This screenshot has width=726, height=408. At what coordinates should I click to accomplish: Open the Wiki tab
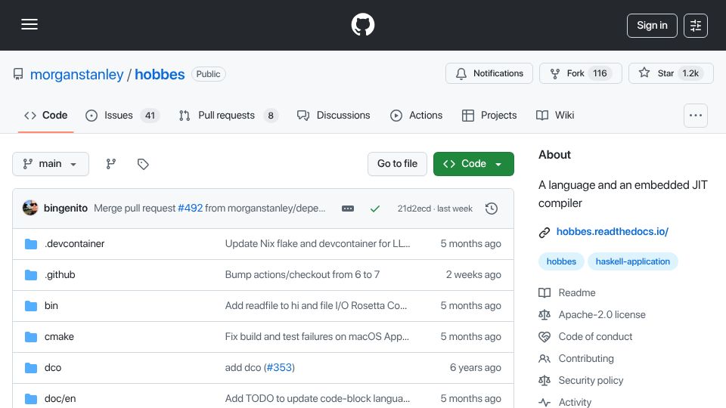pyautogui.click(x=555, y=115)
